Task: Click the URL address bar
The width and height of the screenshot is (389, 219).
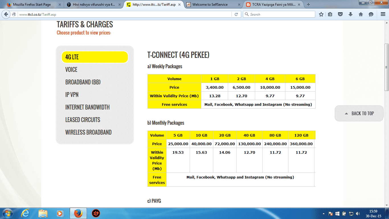Action: (x=125, y=14)
